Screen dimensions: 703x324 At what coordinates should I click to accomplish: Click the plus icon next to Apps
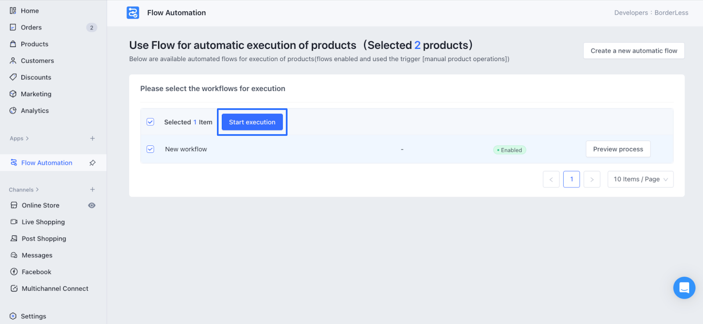point(92,138)
